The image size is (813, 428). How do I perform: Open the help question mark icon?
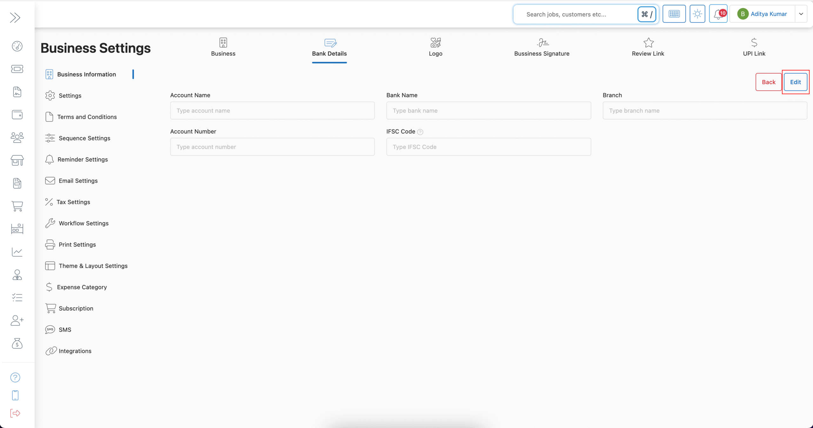[15, 377]
